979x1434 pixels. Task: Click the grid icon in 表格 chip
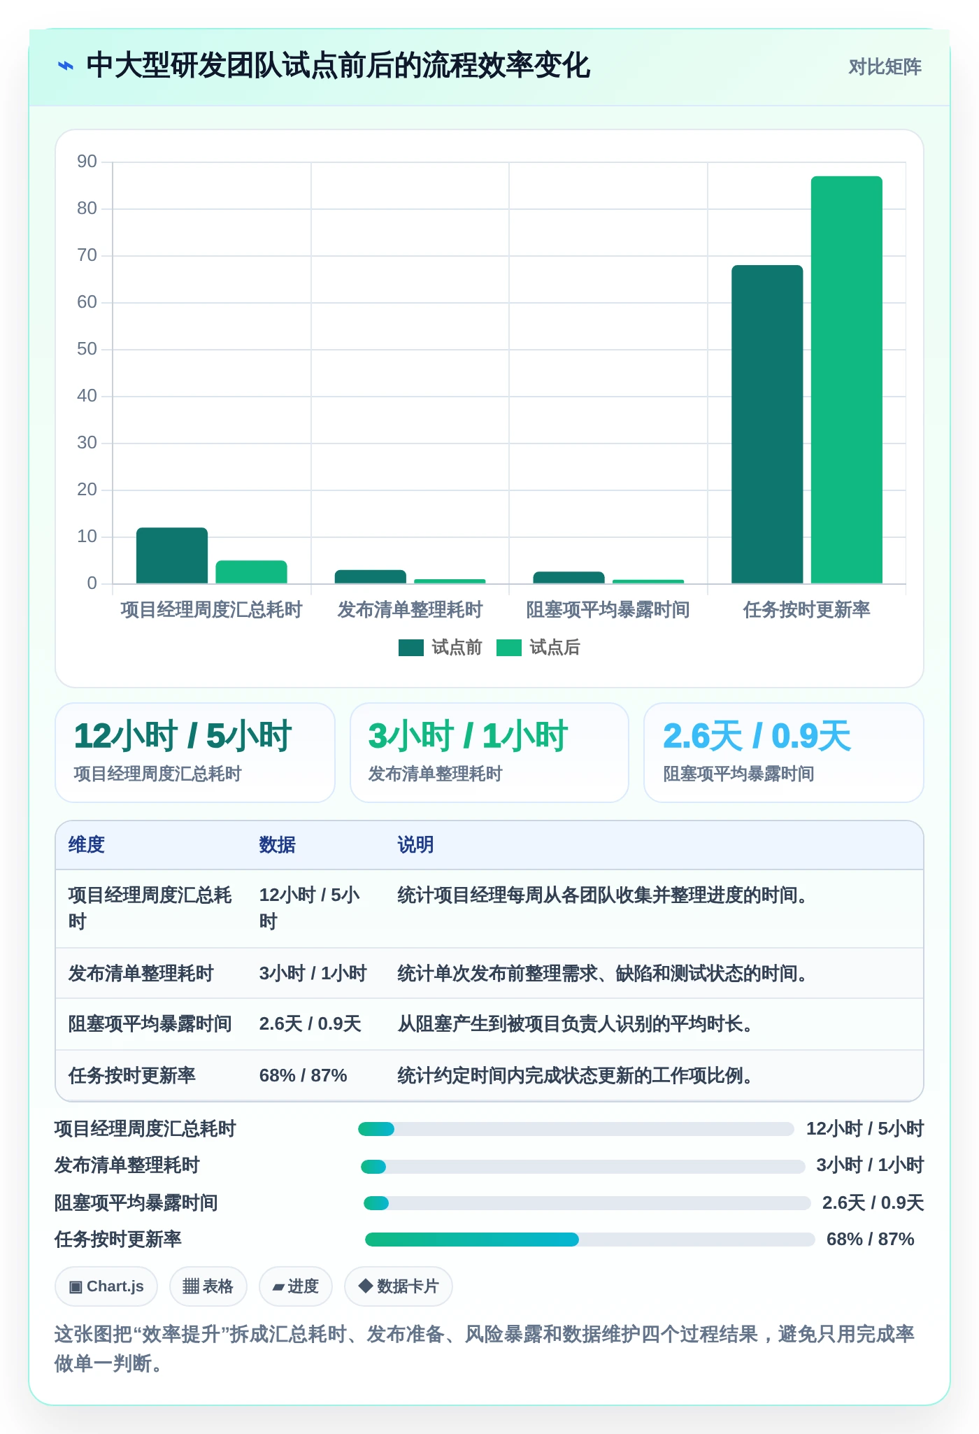pyautogui.click(x=191, y=1286)
